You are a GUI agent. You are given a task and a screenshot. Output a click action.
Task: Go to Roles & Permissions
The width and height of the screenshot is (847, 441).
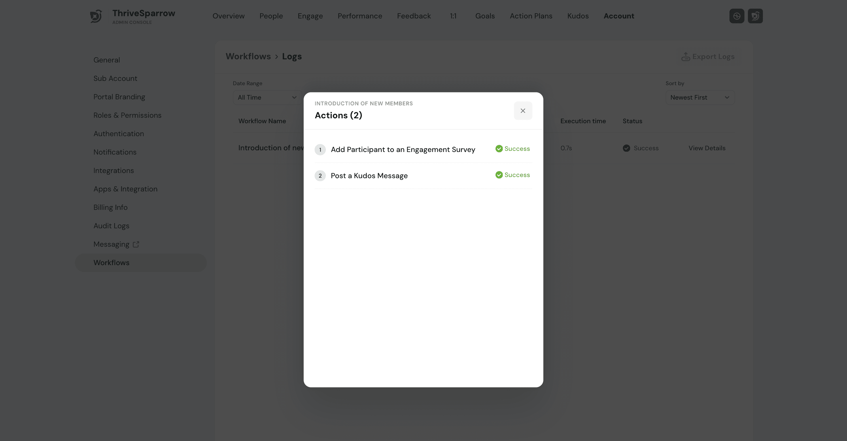click(127, 115)
